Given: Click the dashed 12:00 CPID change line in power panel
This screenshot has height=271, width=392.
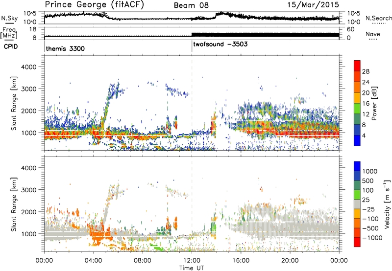Looking at the screenshot, I should click(x=192, y=103).
